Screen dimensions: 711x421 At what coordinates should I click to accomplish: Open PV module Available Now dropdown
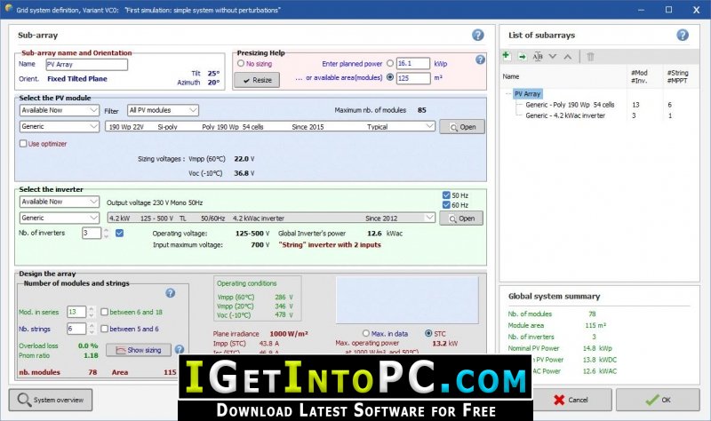click(x=60, y=110)
